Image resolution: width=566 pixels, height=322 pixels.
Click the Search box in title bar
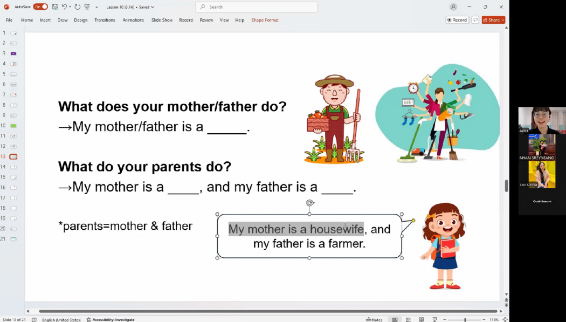257,7
